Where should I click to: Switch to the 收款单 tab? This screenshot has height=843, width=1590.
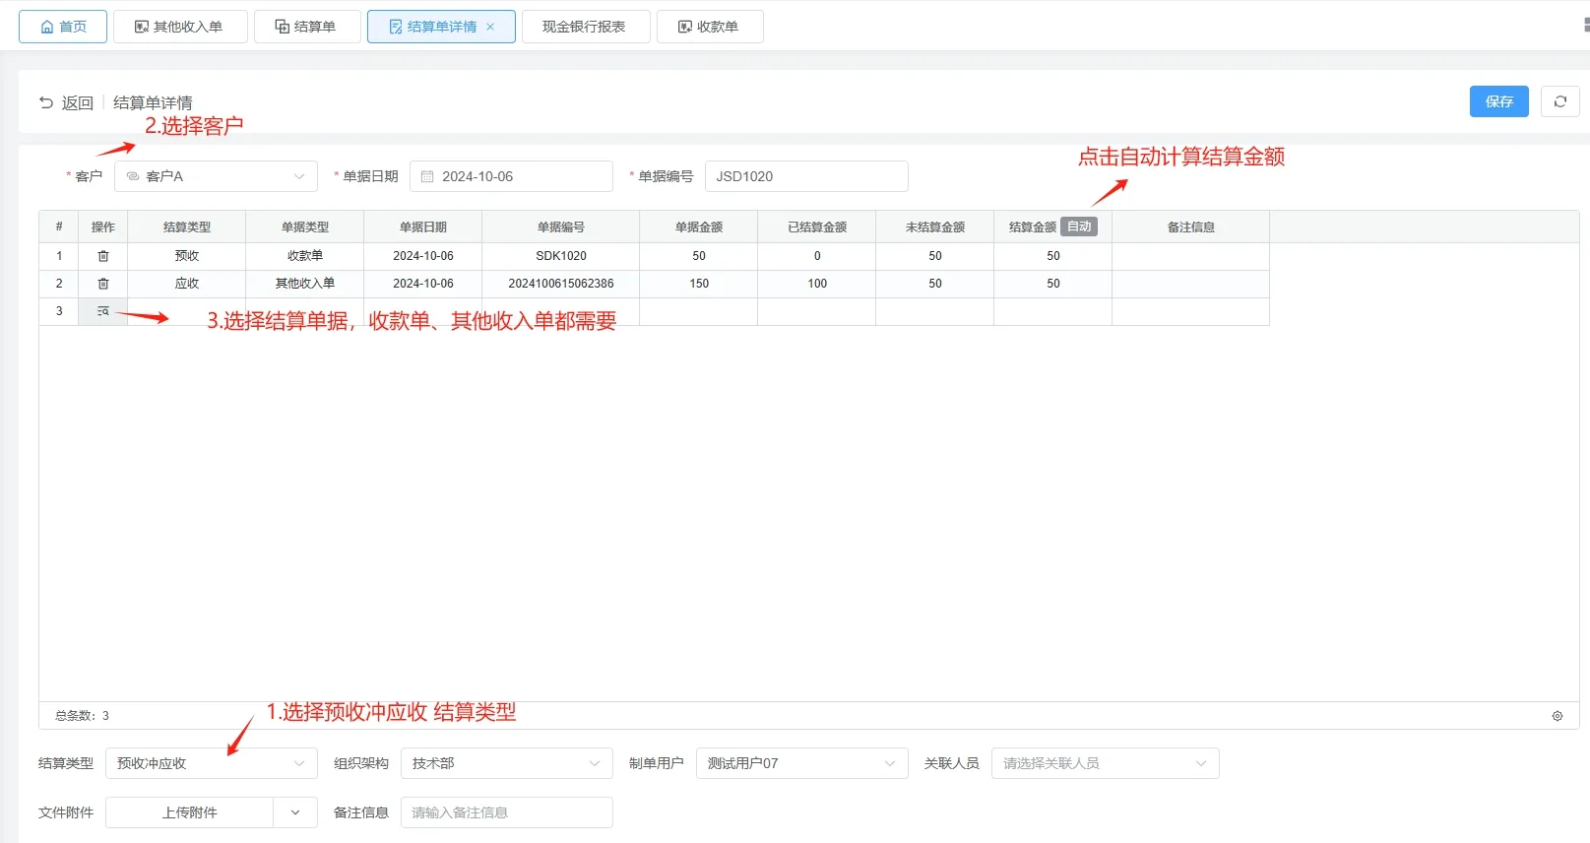(x=710, y=27)
